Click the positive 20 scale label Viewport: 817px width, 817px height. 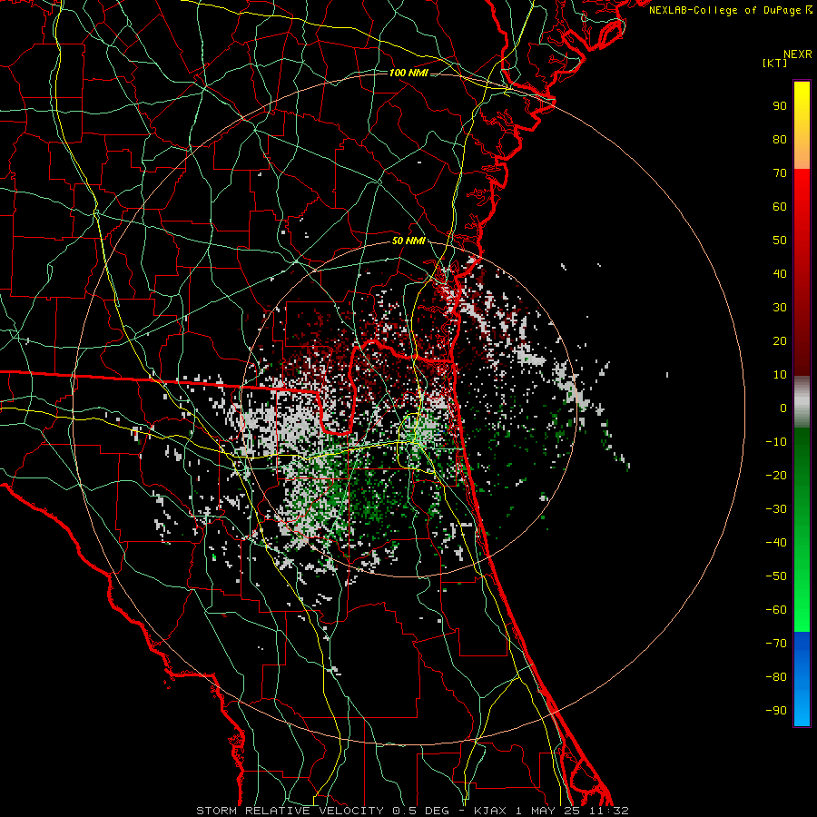[x=780, y=340]
